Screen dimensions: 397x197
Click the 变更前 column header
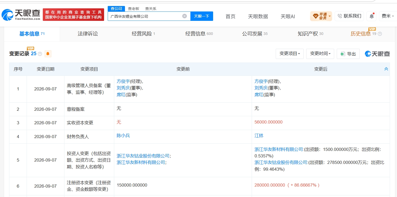[183, 69]
